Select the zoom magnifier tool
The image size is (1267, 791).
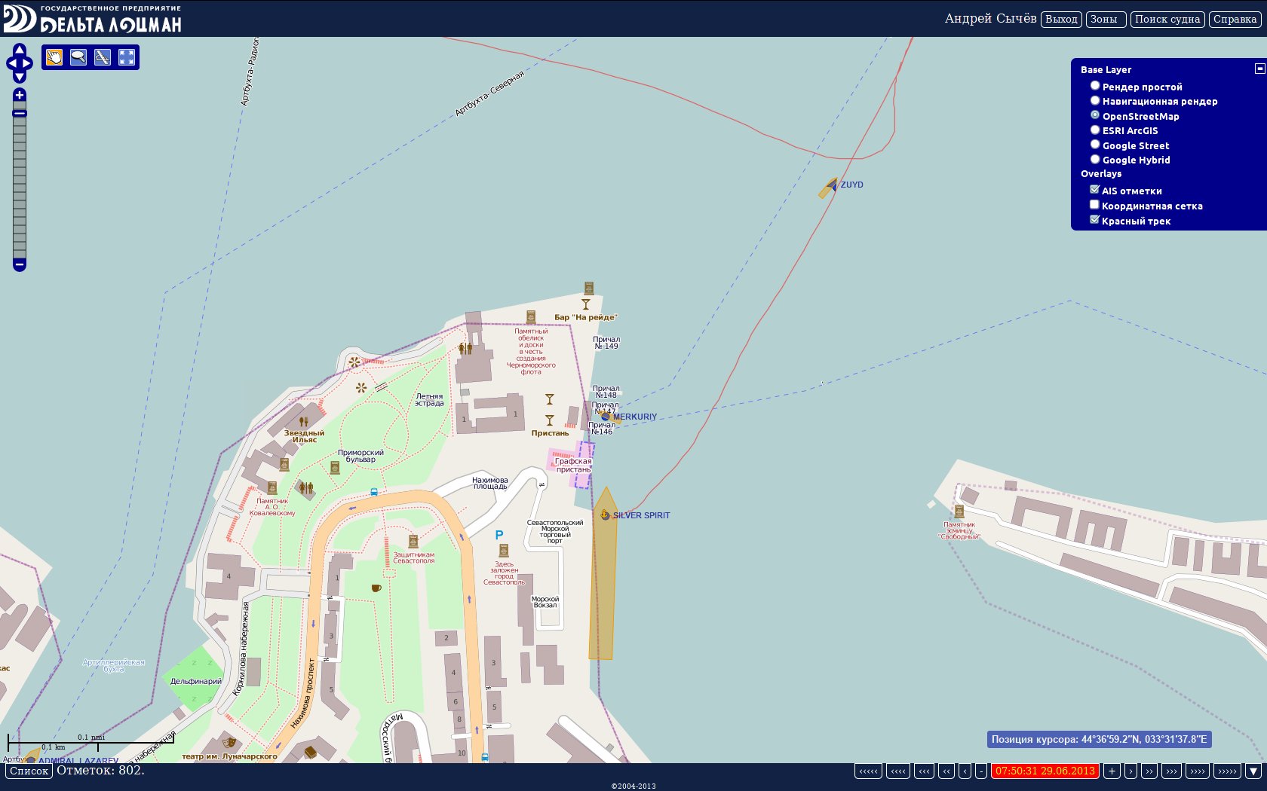(78, 57)
